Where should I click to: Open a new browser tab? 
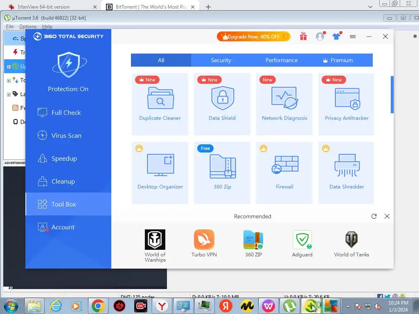point(208,7)
